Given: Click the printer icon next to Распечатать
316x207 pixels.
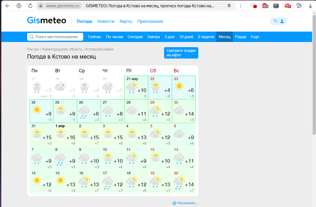Looking at the screenshot, I should (x=174, y=203).
